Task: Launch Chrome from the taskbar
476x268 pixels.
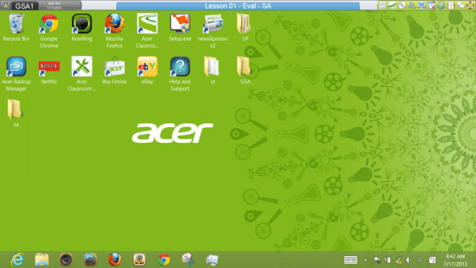Action: (164, 260)
